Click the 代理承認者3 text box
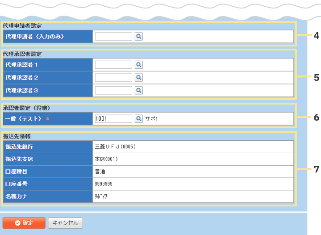 pyautogui.click(x=113, y=91)
